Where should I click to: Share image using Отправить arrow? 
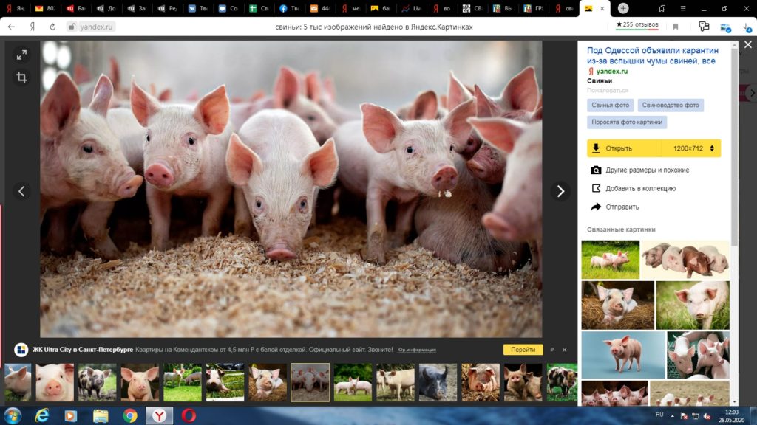point(596,207)
